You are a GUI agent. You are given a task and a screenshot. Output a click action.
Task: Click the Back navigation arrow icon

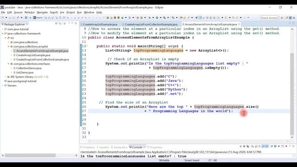237,18
